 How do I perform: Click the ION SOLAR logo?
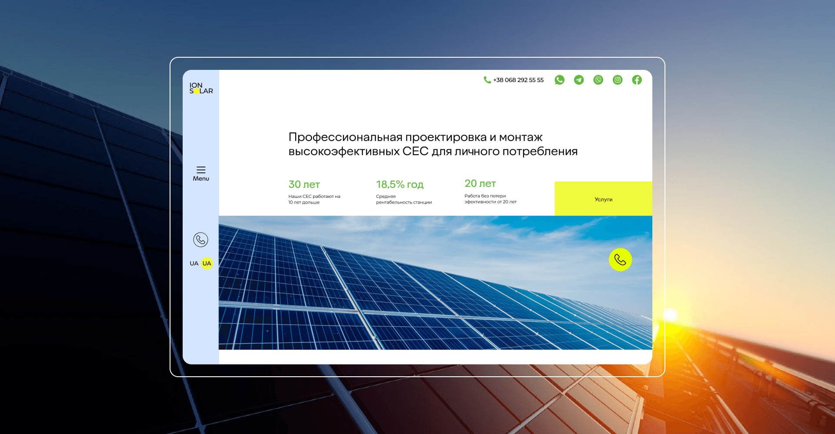coord(201,88)
